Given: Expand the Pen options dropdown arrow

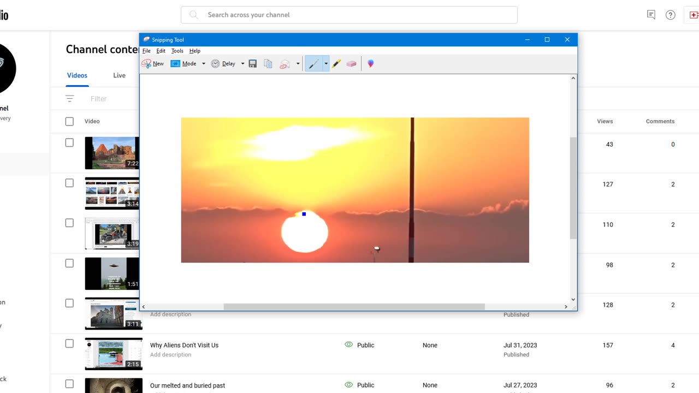Looking at the screenshot, I should [326, 64].
